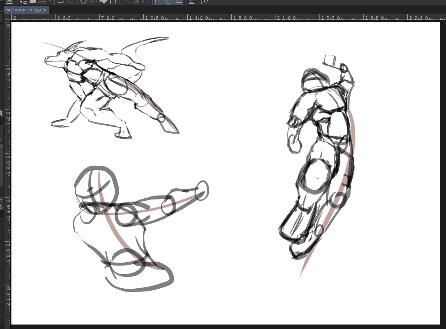Close the "ещё какое-то мда" tab
This screenshot has height=329, width=446.
pos(44,9)
